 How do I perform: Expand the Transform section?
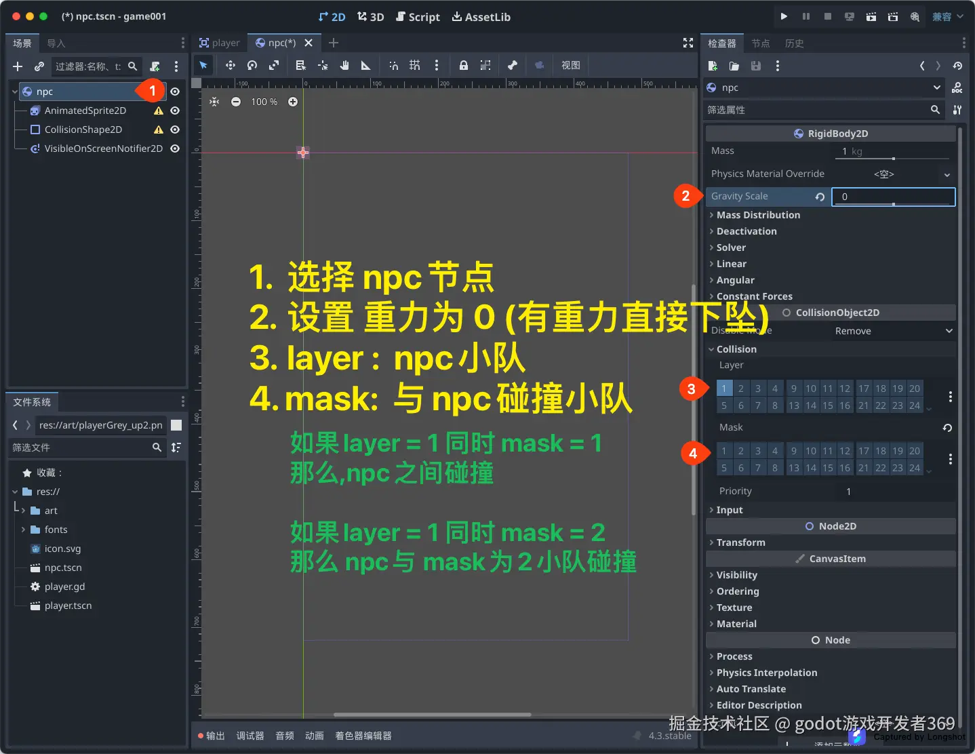[831, 542]
